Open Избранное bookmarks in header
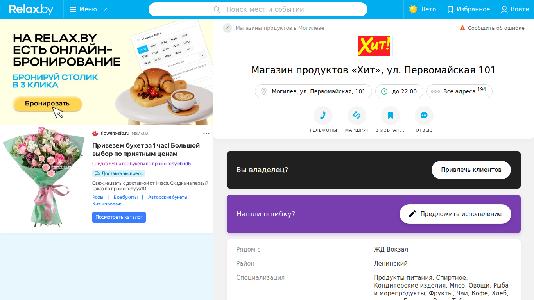This screenshot has width=534, height=300. pos(468,9)
